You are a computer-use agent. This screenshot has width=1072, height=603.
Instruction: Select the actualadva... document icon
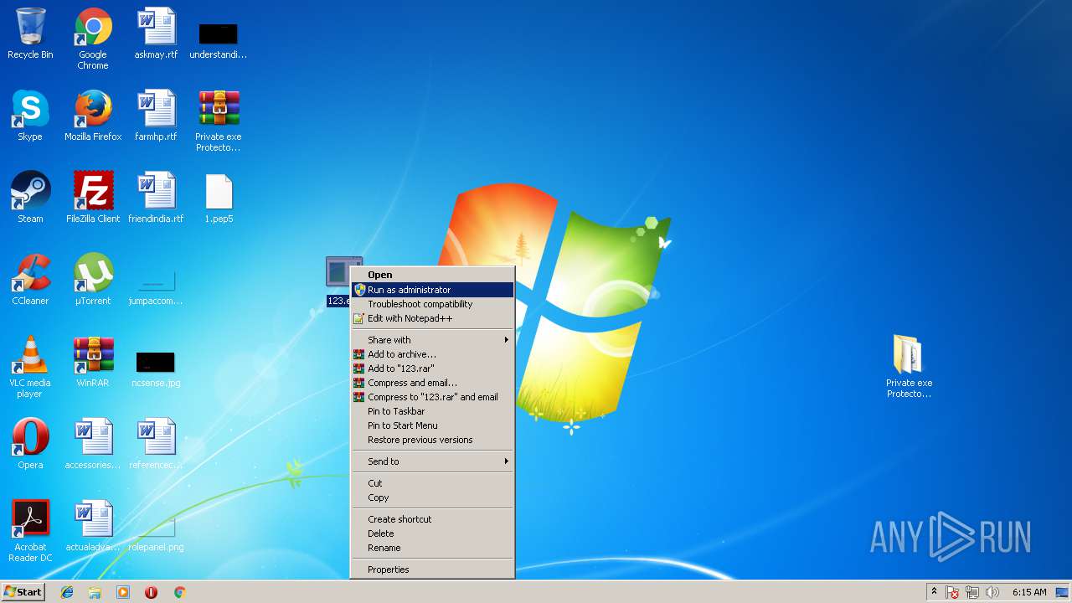coord(93,526)
